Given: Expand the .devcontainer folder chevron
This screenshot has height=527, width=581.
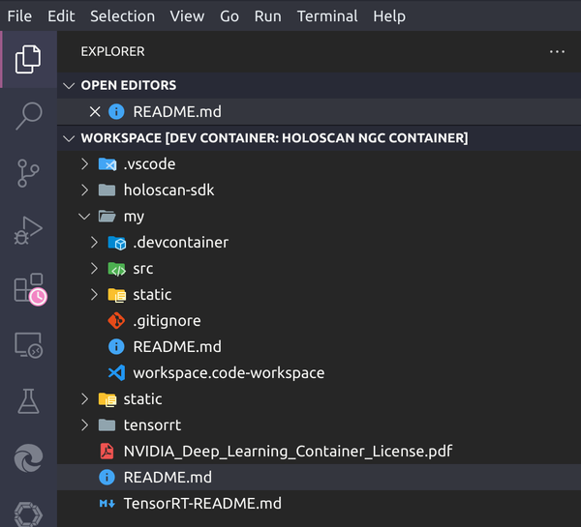Looking at the screenshot, I should click(94, 243).
